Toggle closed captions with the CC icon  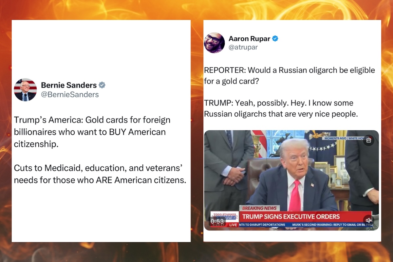[x=368, y=140]
